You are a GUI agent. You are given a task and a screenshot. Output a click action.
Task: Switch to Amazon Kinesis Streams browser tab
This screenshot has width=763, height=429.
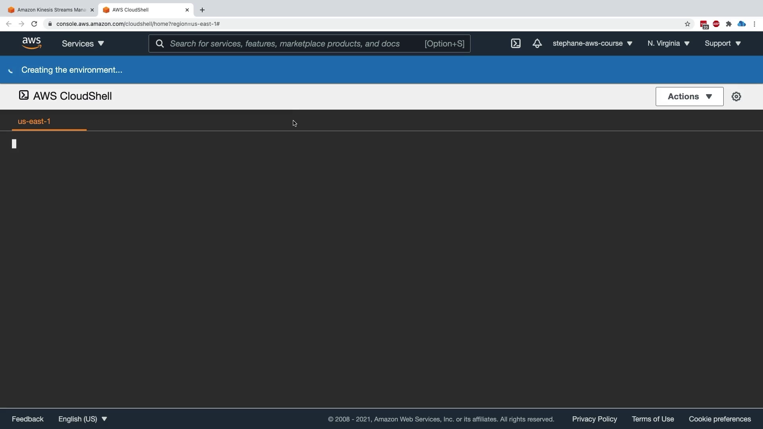click(x=50, y=10)
